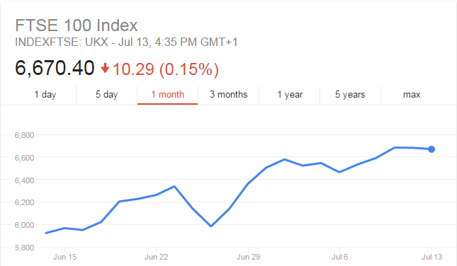
Task: Click the 6,670.40 index value
Action: (x=55, y=68)
